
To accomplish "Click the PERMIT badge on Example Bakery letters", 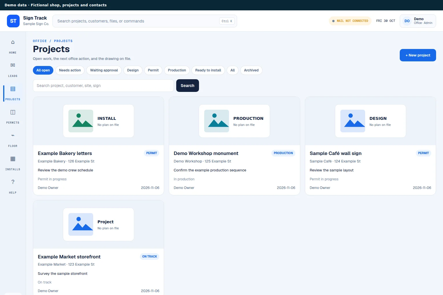I will [x=151, y=153].
